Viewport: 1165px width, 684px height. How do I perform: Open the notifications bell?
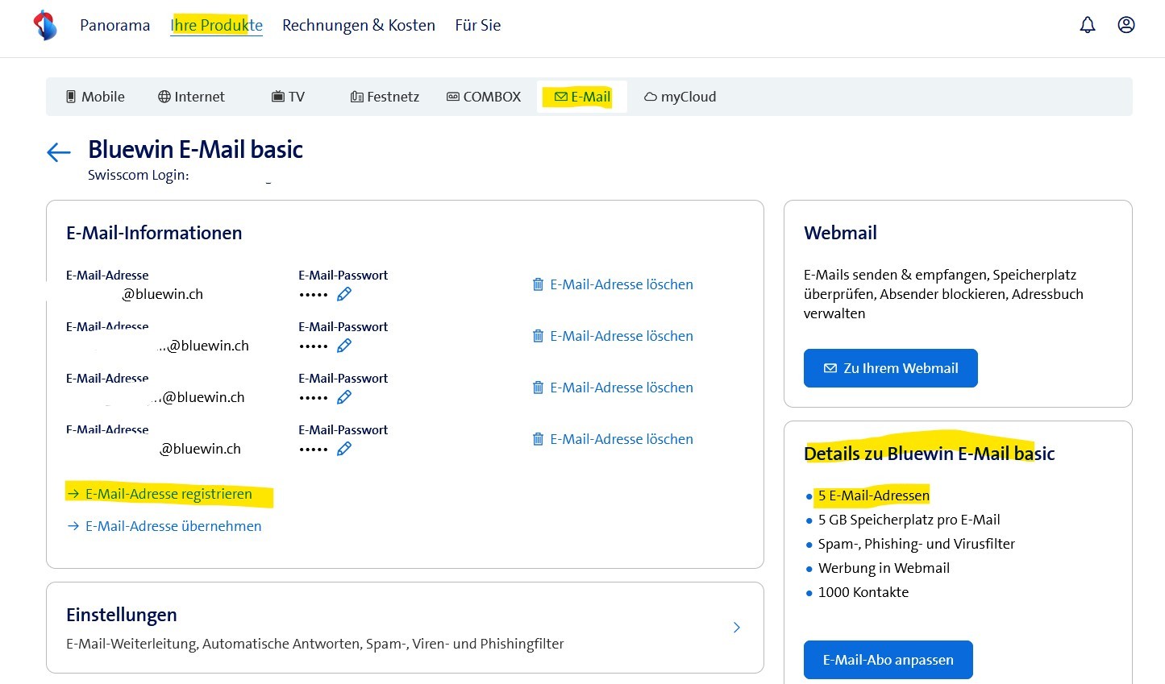click(1088, 25)
